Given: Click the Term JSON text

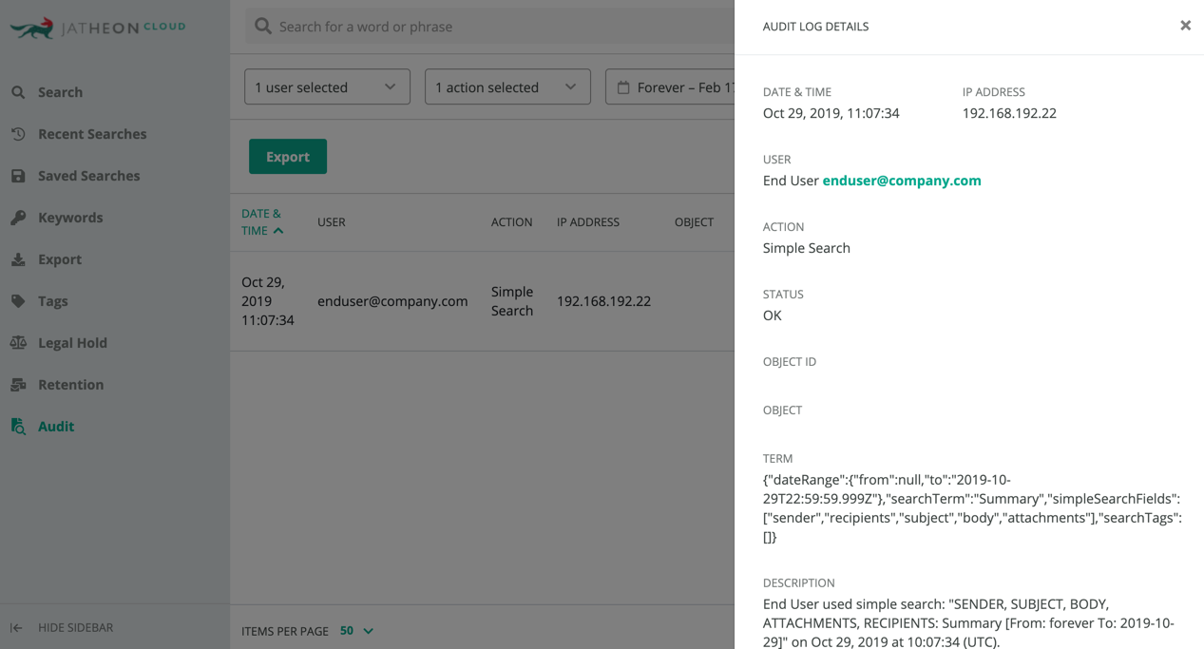Looking at the screenshot, I should coord(972,508).
